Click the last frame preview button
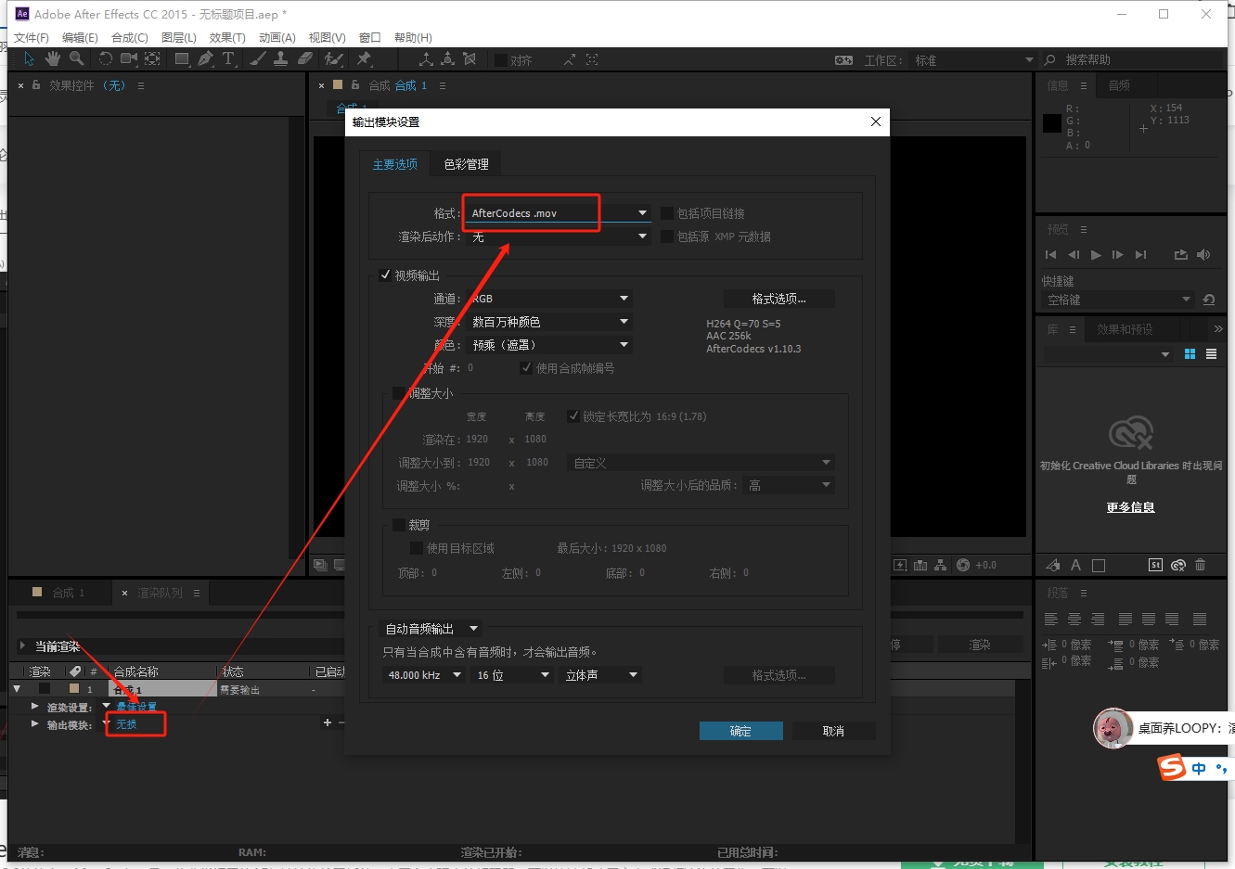The width and height of the screenshot is (1235, 869). tap(1140, 255)
